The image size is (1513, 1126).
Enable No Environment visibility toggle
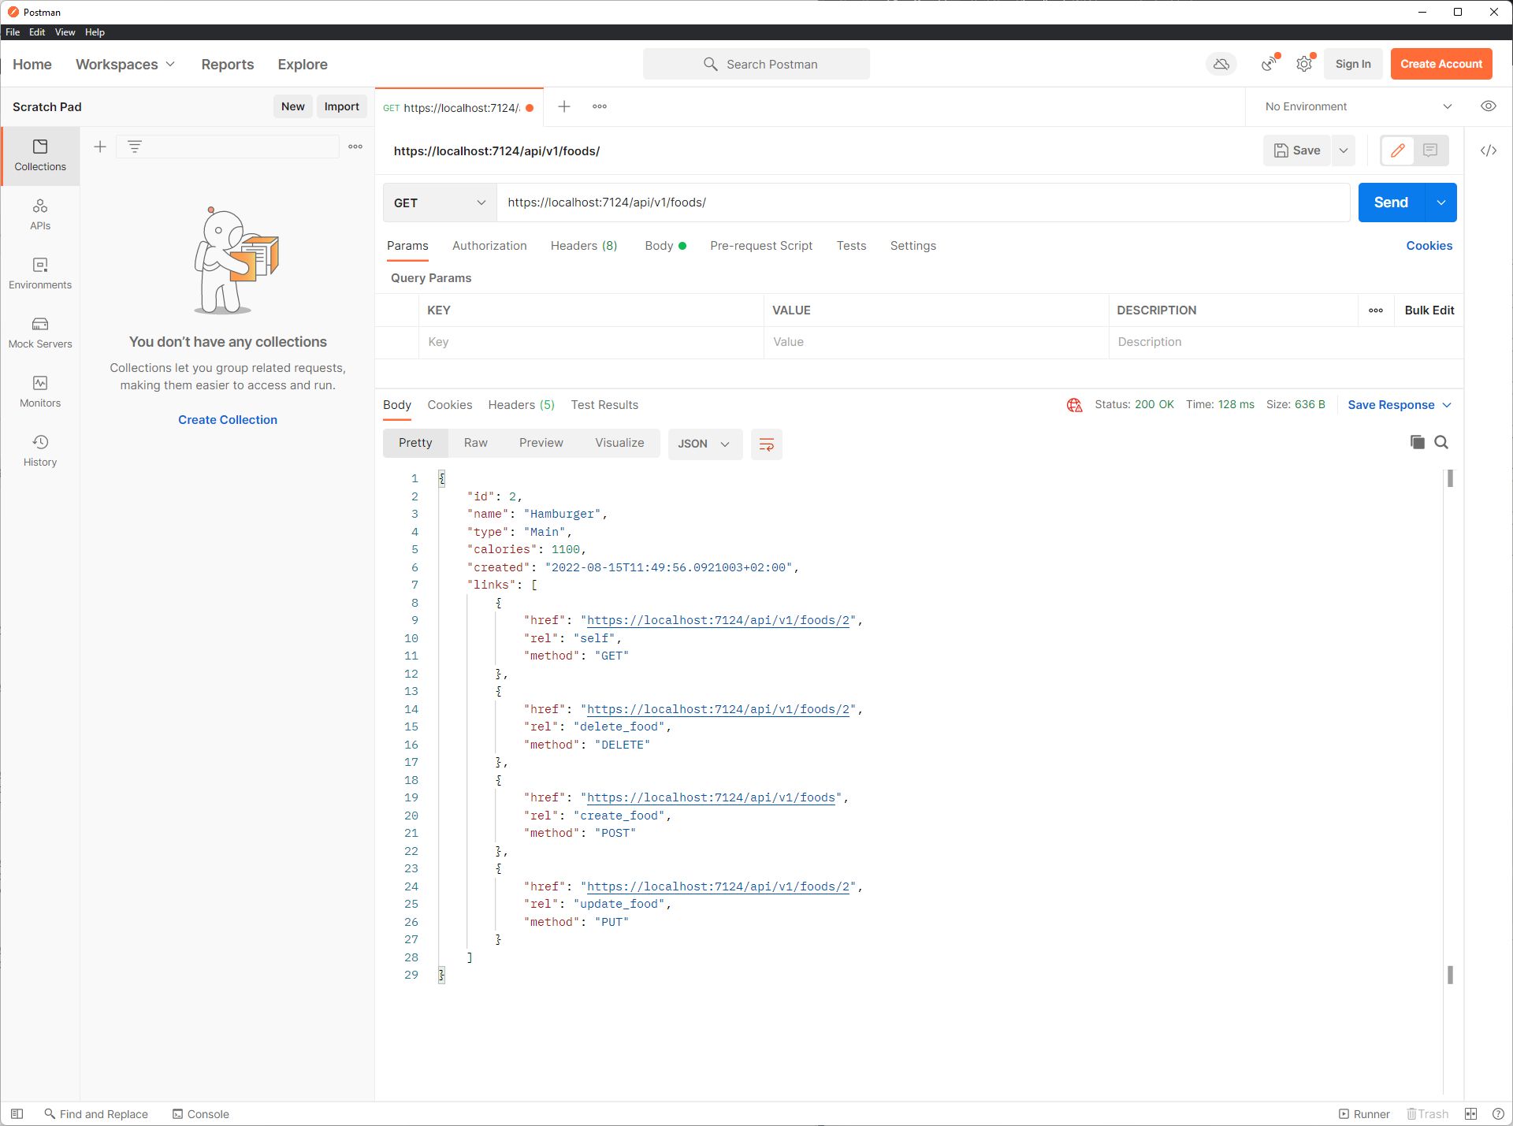(x=1488, y=106)
